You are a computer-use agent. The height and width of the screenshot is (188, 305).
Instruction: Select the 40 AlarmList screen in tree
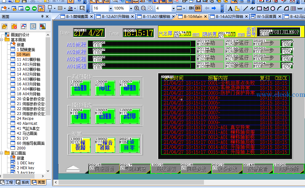coord(27,123)
